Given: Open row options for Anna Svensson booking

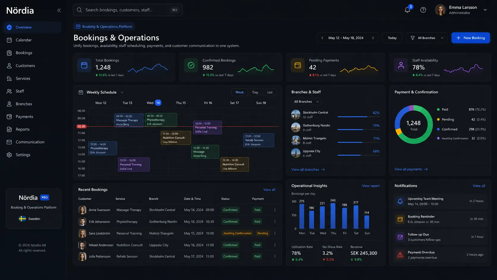Looking at the screenshot, I should click(x=275, y=210).
